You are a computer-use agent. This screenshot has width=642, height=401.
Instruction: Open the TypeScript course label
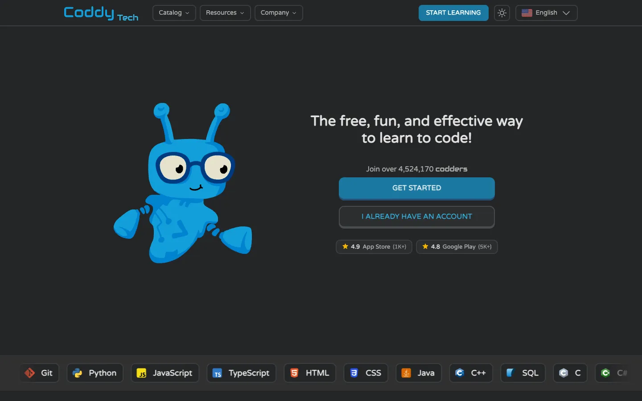click(x=249, y=373)
